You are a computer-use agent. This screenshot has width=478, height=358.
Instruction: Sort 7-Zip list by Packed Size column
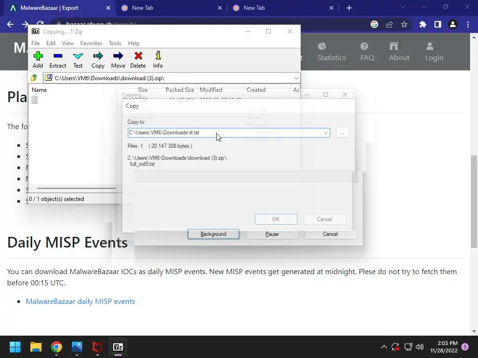click(x=180, y=90)
